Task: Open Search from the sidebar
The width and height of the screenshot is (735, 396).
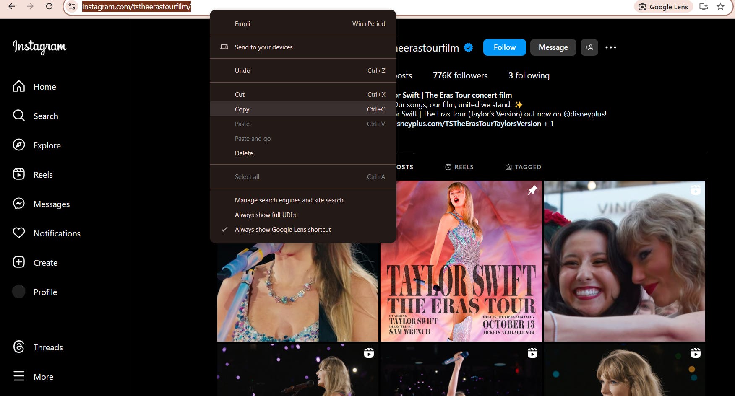Action: coord(36,116)
